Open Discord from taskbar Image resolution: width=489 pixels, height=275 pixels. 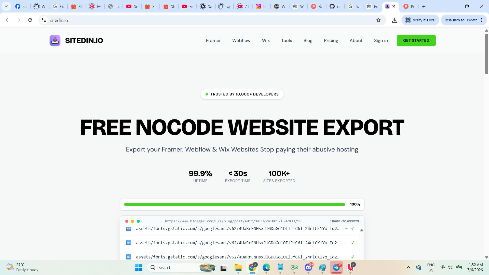click(x=308, y=267)
